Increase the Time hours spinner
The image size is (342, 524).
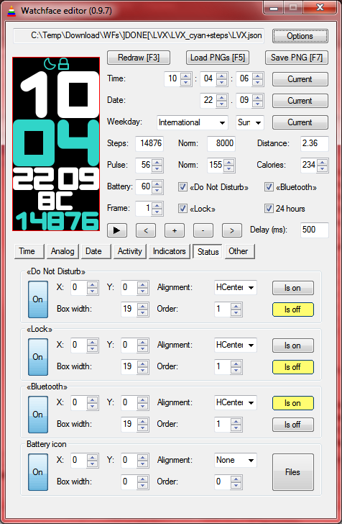pyautogui.click(x=185, y=76)
